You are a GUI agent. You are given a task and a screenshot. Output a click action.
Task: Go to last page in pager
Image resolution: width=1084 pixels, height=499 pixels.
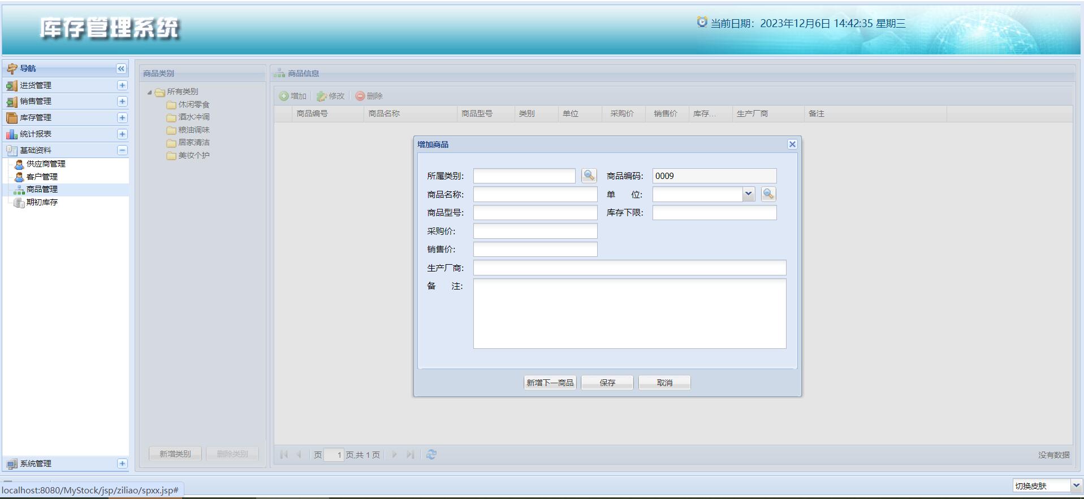[x=410, y=454]
